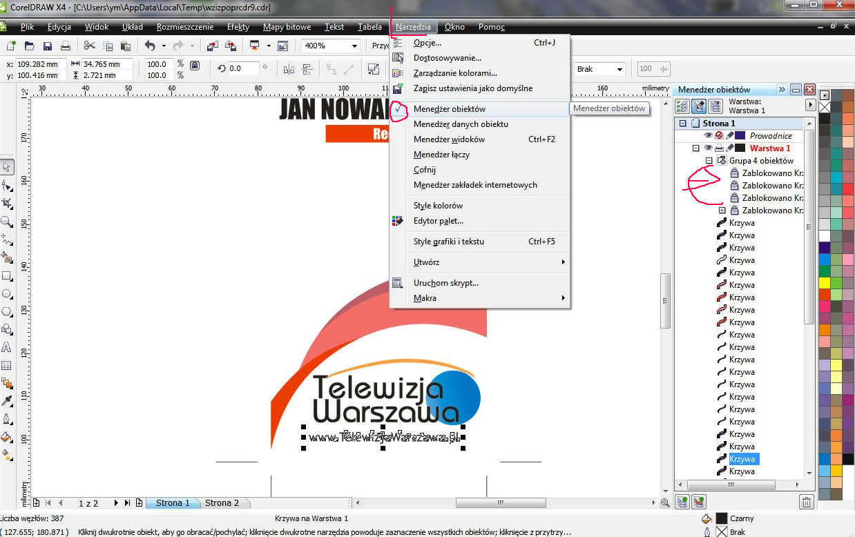This screenshot has width=855, height=537.
Task: Select the Zoom tool in the toolbox
Action: click(7, 222)
